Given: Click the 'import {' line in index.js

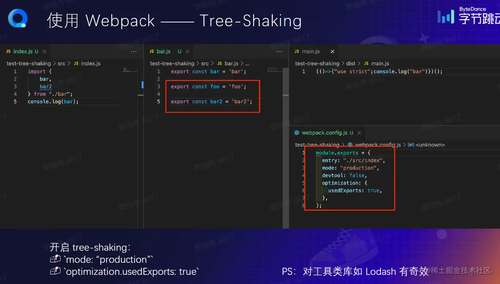Looking at the screenshot, I should click(x=40, y=72).
